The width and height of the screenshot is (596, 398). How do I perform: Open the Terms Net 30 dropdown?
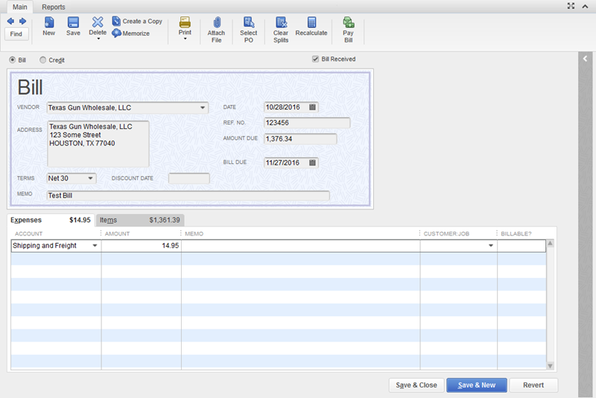coord(90,178)
